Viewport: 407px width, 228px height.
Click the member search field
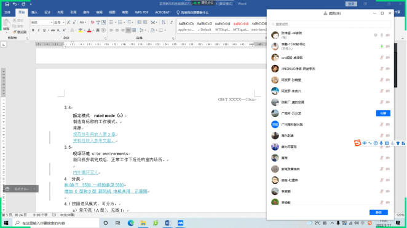pos(330,24)
